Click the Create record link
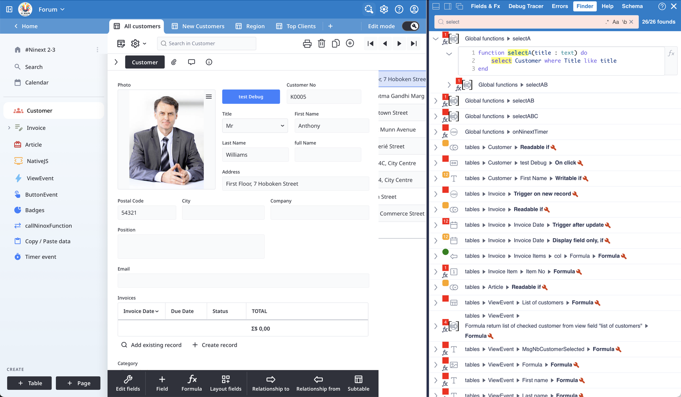 click(215, 345)
